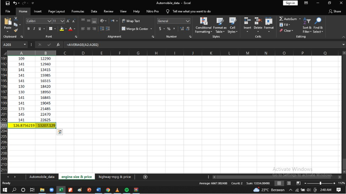Add a new sheet with plus icon

click(145, 177)
